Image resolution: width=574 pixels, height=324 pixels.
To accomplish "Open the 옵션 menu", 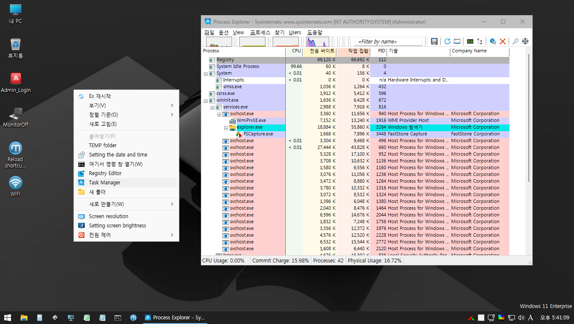I will coord(224,32).
